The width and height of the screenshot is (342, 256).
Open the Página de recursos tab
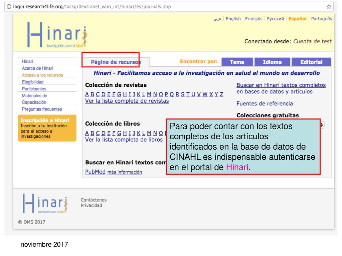[x=116, y=62]
